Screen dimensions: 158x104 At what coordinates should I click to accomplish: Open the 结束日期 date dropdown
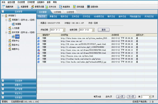click(x=93, y=30)
